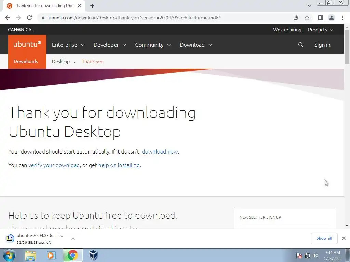Viewport: 350px width, 262px height.
Task: Click the padlock site info icon
Action: 43,18
